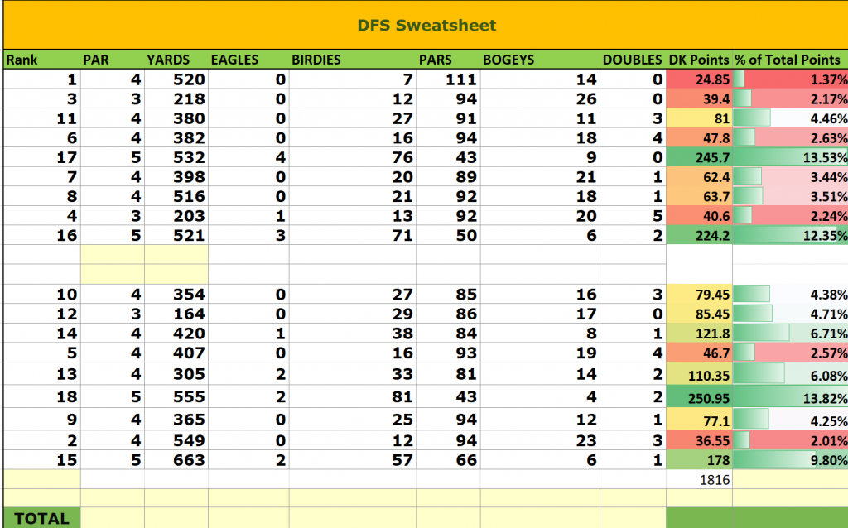
Task: Select the yards value 218
Action: [x=176, y=99]
